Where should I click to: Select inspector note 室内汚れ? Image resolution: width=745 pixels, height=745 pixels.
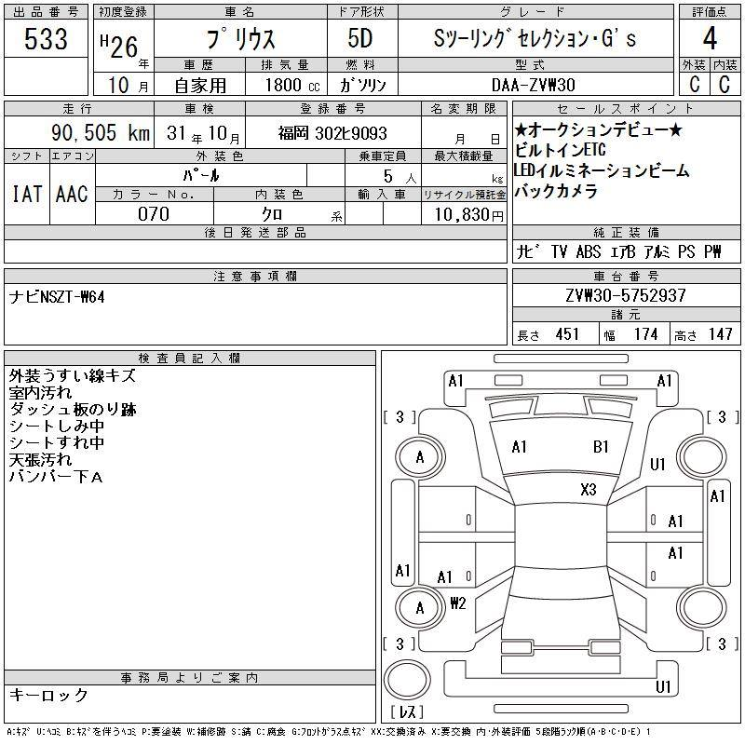point(40,392)
